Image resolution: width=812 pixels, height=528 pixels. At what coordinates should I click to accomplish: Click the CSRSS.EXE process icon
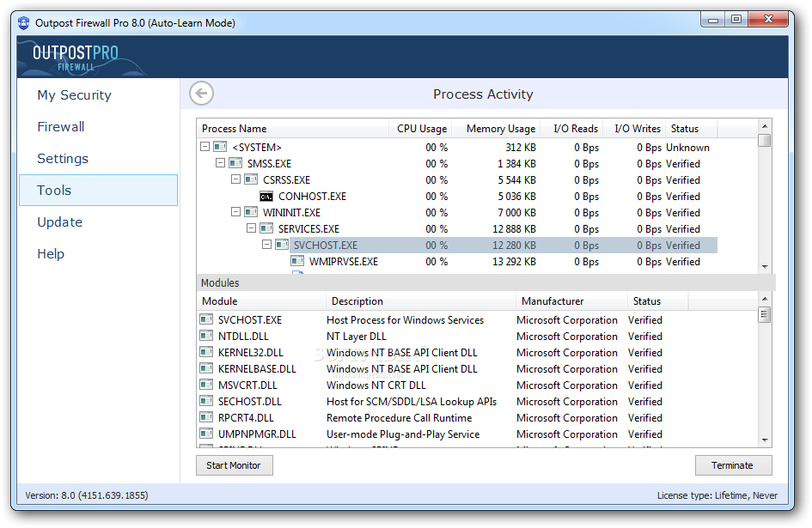click(251, 179)
